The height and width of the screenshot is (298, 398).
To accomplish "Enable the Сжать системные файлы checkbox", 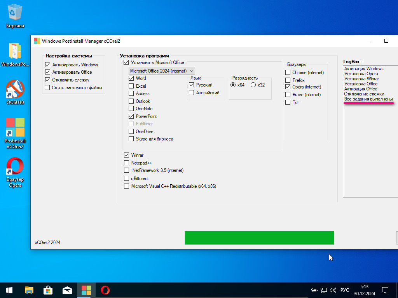I will click(x=48, y=88).
